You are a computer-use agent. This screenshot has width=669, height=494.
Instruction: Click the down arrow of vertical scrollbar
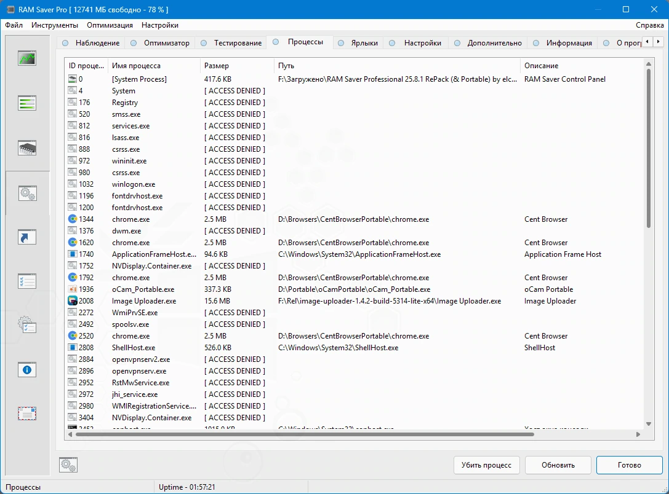tap(649, 424)
